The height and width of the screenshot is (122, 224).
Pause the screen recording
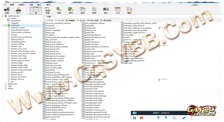134,118
